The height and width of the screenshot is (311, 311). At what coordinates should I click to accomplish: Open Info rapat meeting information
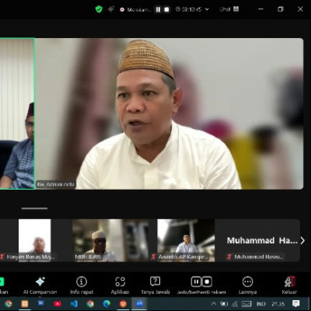click(x=82, y=285)
